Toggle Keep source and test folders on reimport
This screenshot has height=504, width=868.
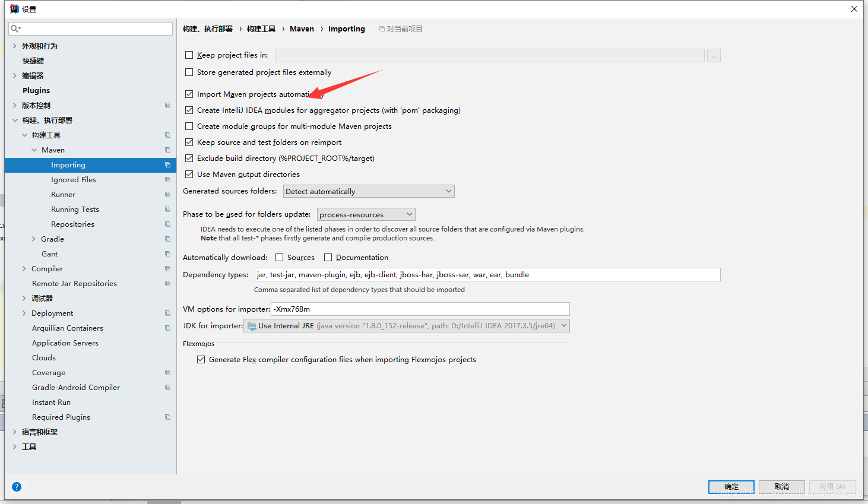coord(189,142)
